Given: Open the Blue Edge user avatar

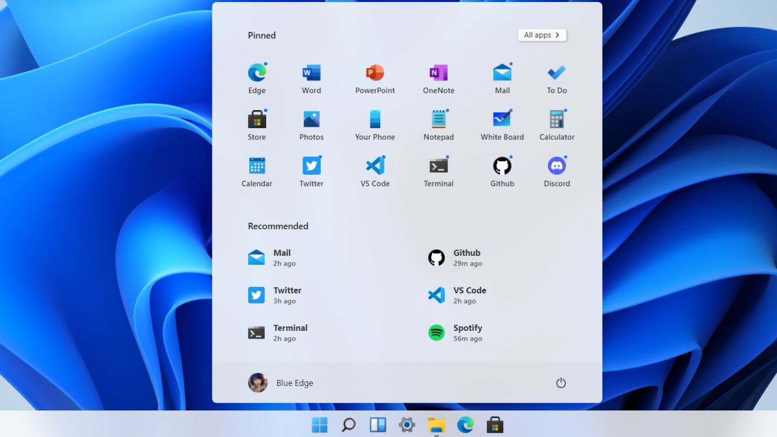Looking at the screenshot, I should (258, 383).
